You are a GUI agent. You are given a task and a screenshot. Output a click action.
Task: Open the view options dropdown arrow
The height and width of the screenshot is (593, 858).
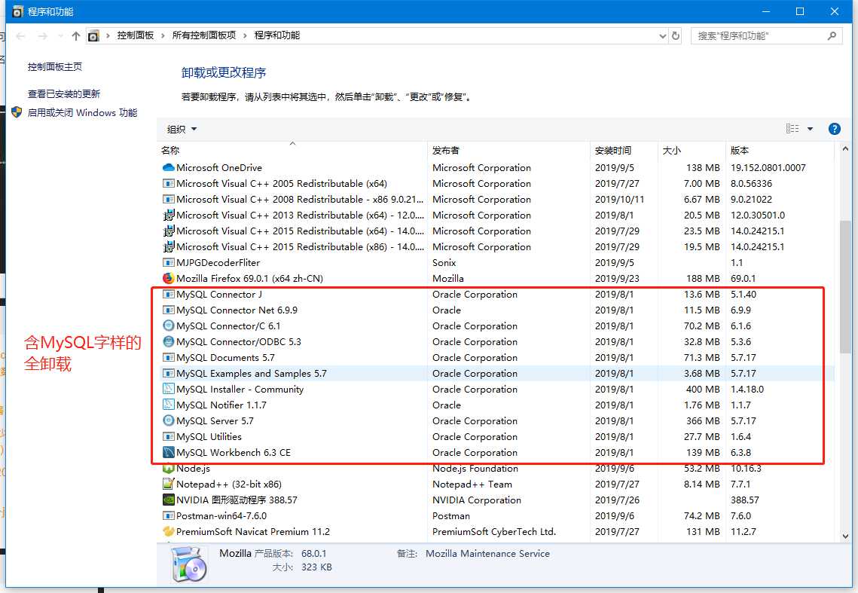tap(810, 129)
